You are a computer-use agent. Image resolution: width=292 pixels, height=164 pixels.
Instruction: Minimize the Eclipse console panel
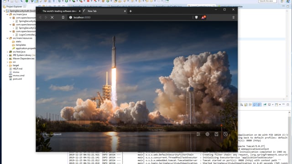pyautogui.click(x=283, y=105)
